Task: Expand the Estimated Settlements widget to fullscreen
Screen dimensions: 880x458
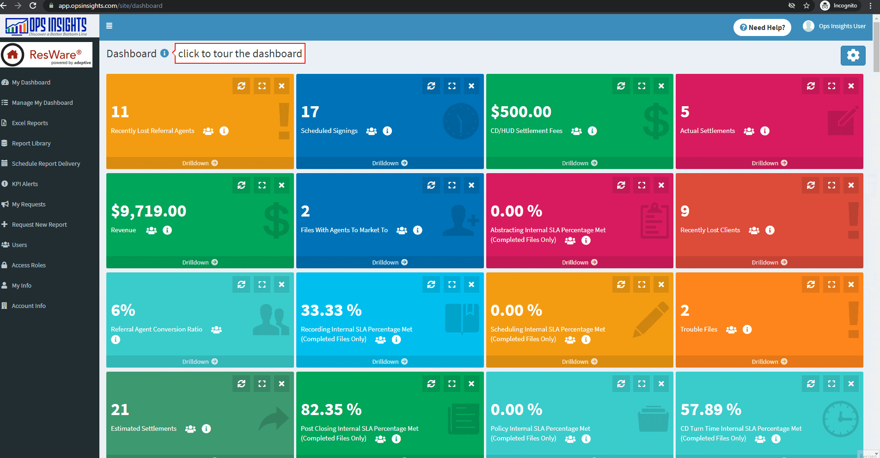Action: pyautogui.click(x=262, y=383)
